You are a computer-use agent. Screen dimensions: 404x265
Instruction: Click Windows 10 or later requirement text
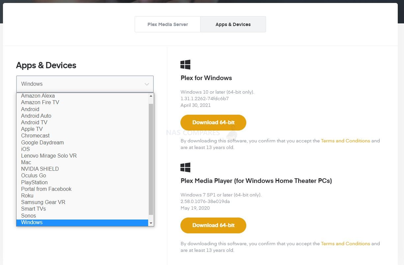pos(217,92)
